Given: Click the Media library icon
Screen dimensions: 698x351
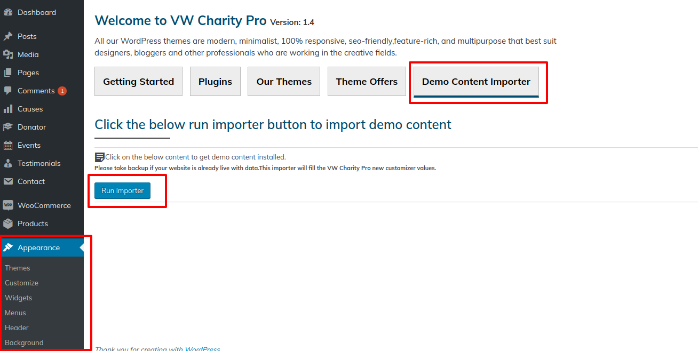Looking at the screenshot, I should tap(8, 54).
